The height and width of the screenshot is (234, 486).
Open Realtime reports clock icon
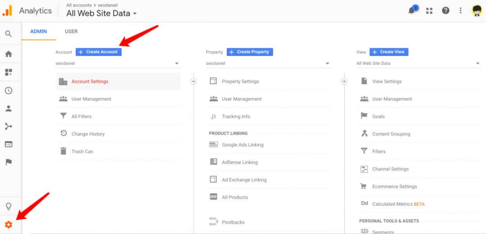(x=9, y=90)
